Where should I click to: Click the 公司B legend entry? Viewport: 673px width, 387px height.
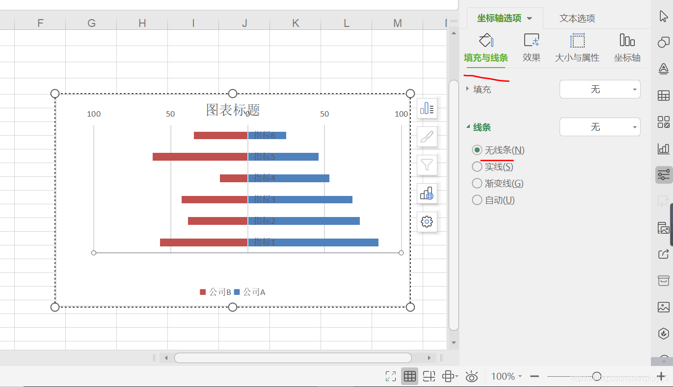[215, 292]
